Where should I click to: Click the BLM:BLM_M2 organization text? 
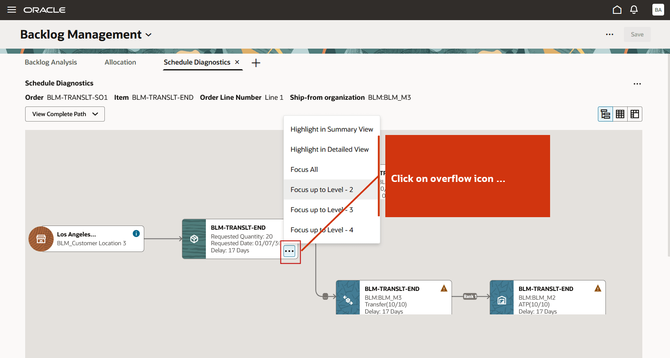(537, 298)
